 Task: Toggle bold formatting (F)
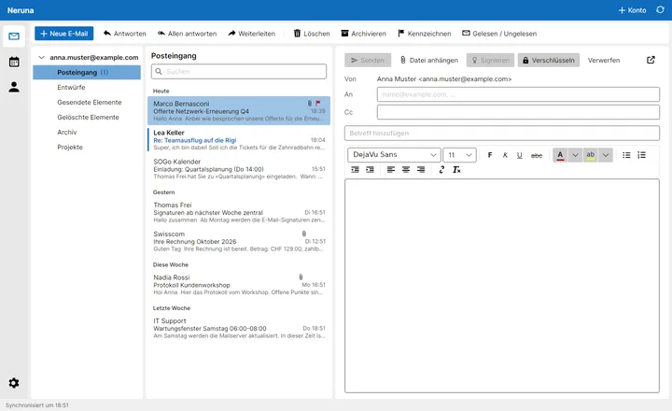tap(490, 155)
